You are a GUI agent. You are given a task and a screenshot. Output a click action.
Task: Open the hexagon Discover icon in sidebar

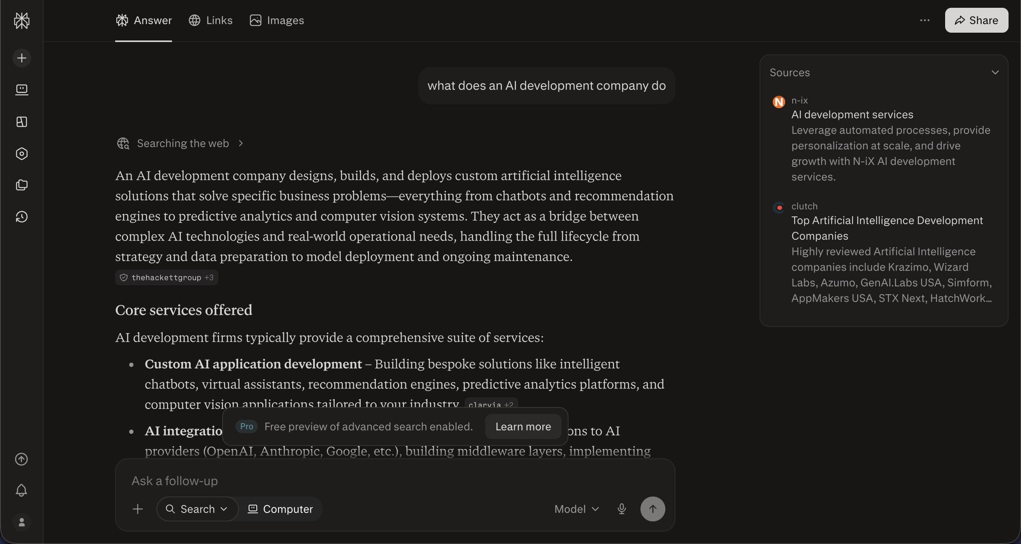[x=22, y=153]
